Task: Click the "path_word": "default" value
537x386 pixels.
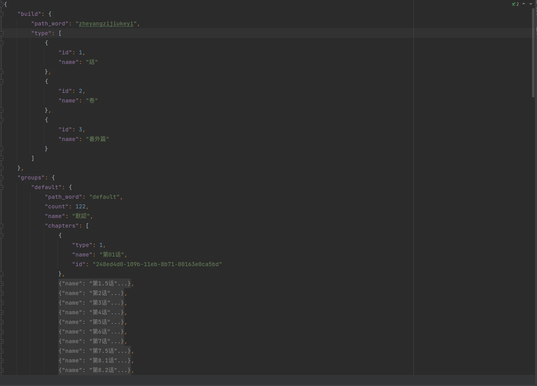Action: [105, 197]
